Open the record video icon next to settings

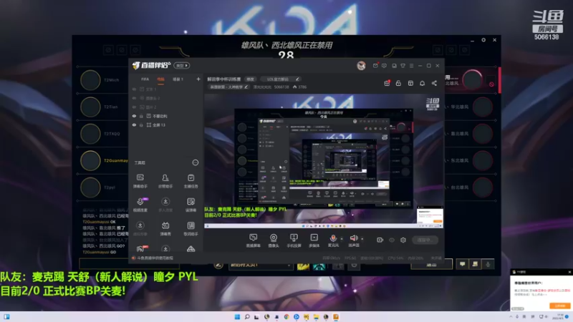click(380, 240)
